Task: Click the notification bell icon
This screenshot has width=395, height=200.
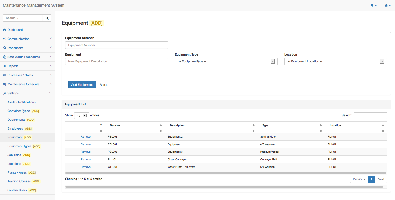Action: point(372,5)
